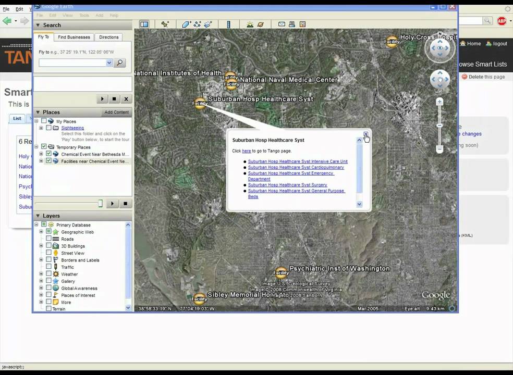Click the browser forward arrow icon
The width and height of the screenshot is (513, 375).
point(25,21)
